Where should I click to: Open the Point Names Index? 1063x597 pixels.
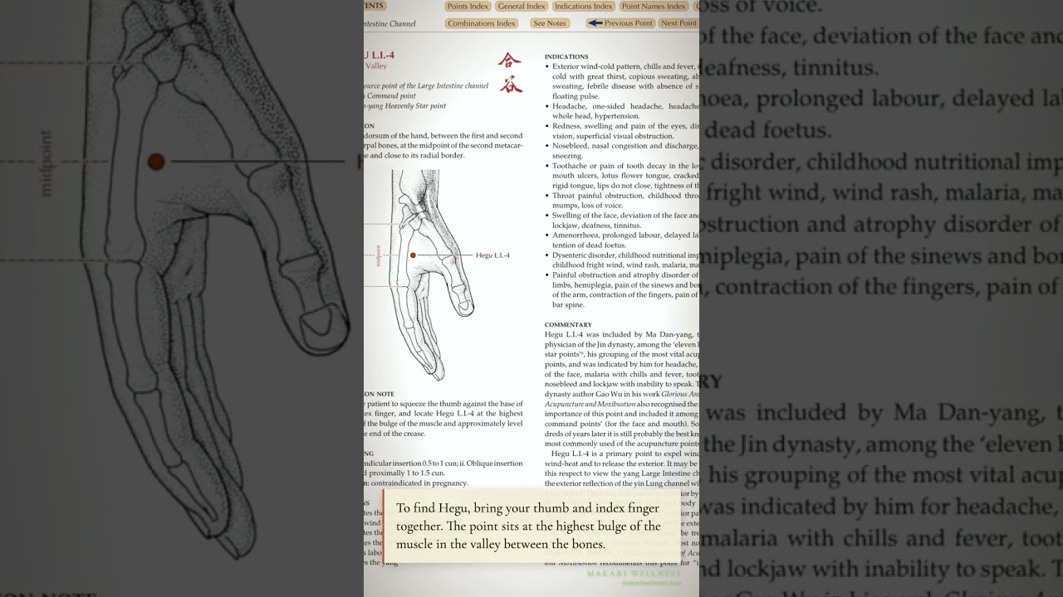654,6
